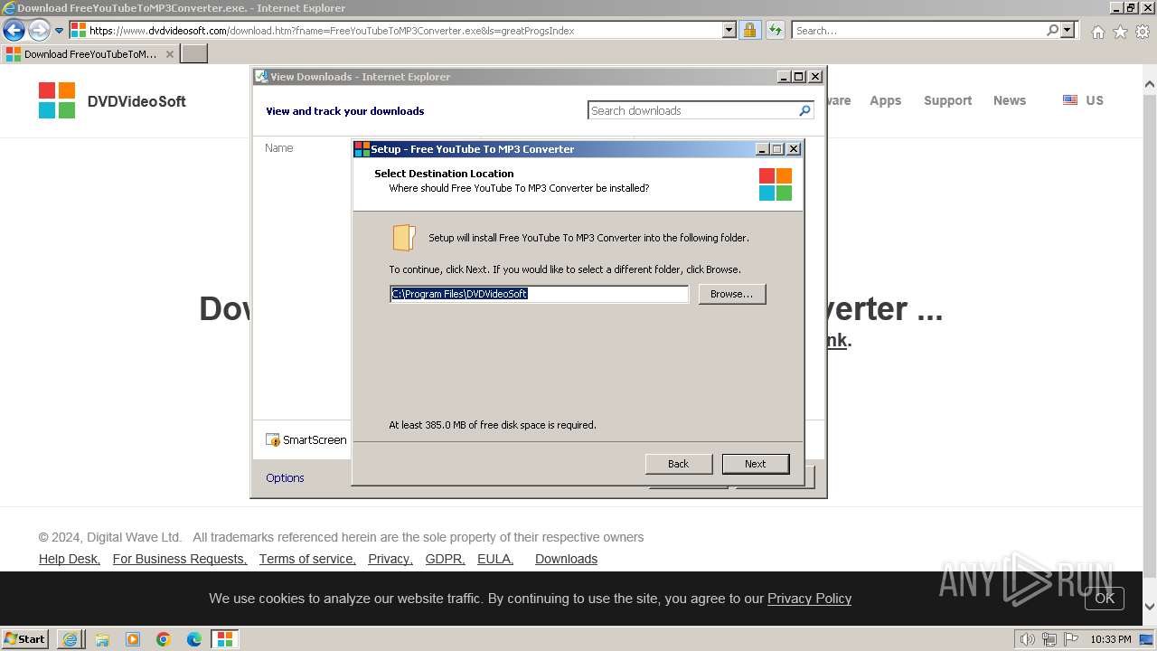
Task: Close the View Downloads window
Action: [x=814, y=77]
